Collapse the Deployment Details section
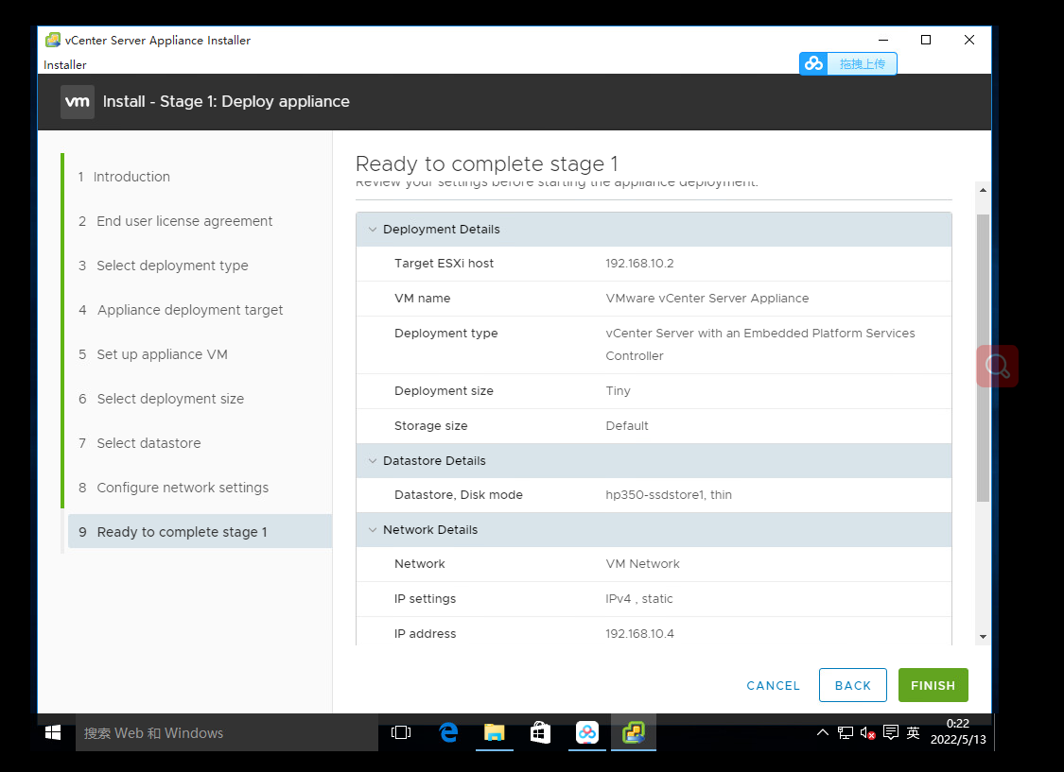Screen dimensions: 1064x772 (372, 229)
